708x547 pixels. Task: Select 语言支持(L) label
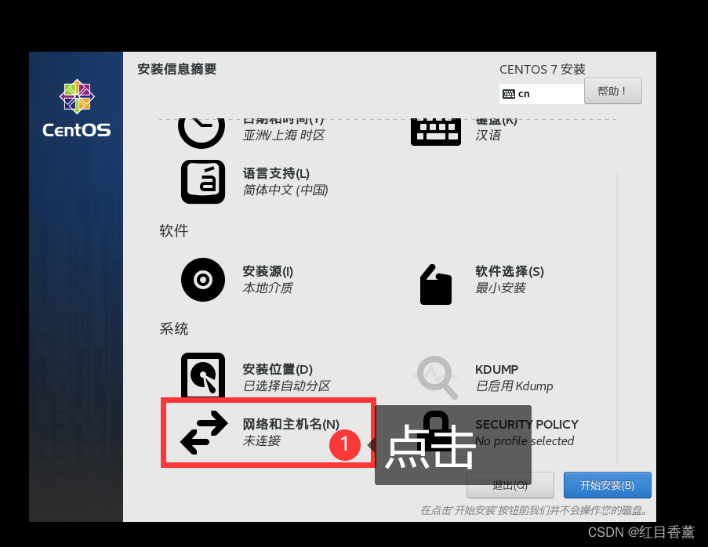pyautogui.click(x=276, y=173)
